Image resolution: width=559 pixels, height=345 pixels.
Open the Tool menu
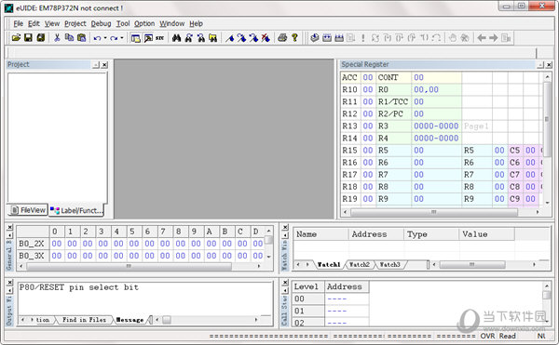123,23
